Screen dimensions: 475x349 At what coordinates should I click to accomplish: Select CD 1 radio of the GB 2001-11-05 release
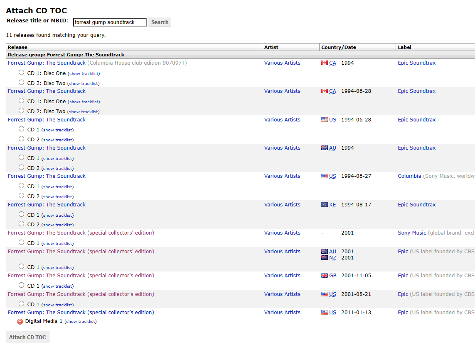click(x=21, y=285)
